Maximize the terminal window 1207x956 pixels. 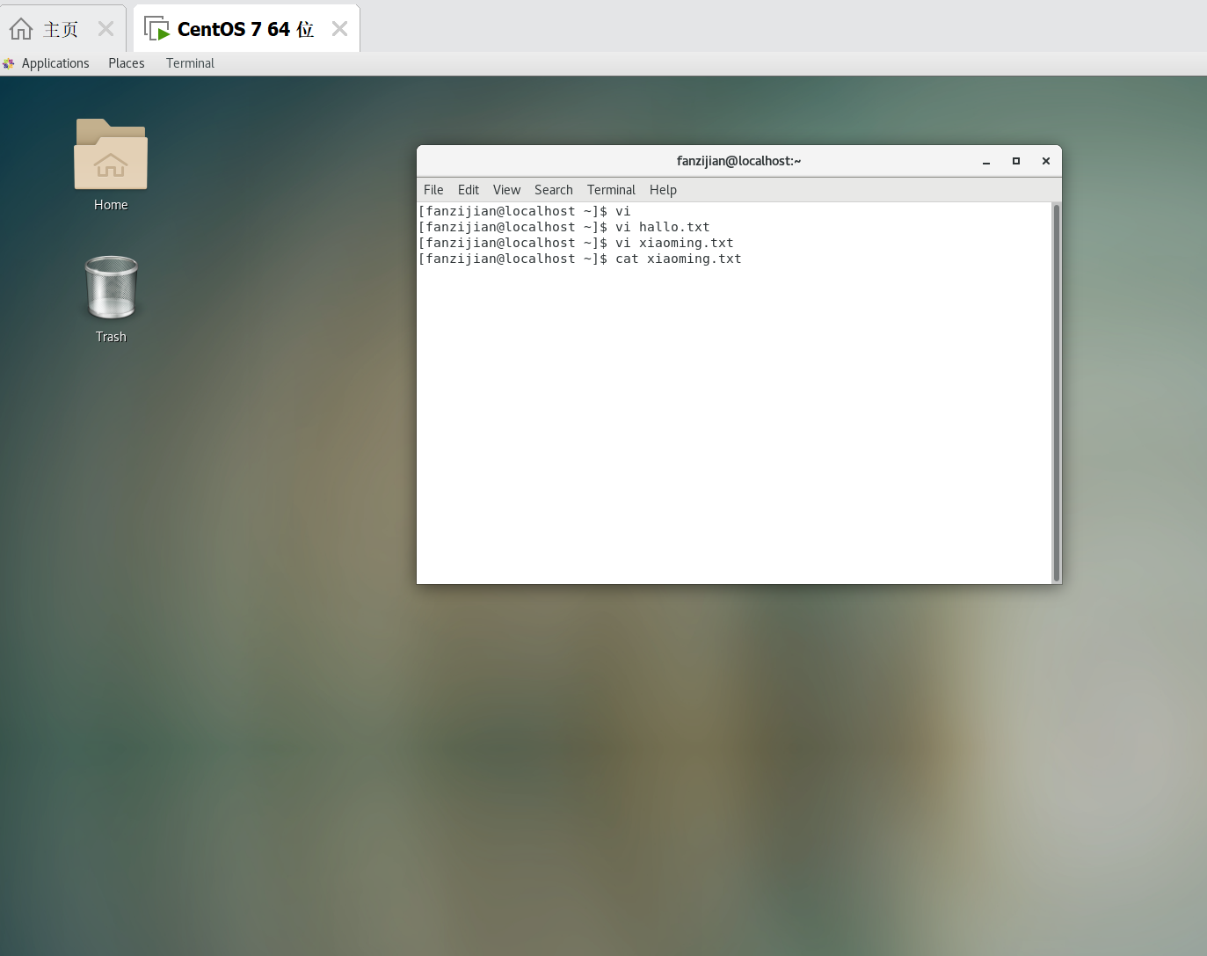pos(1016,161)
